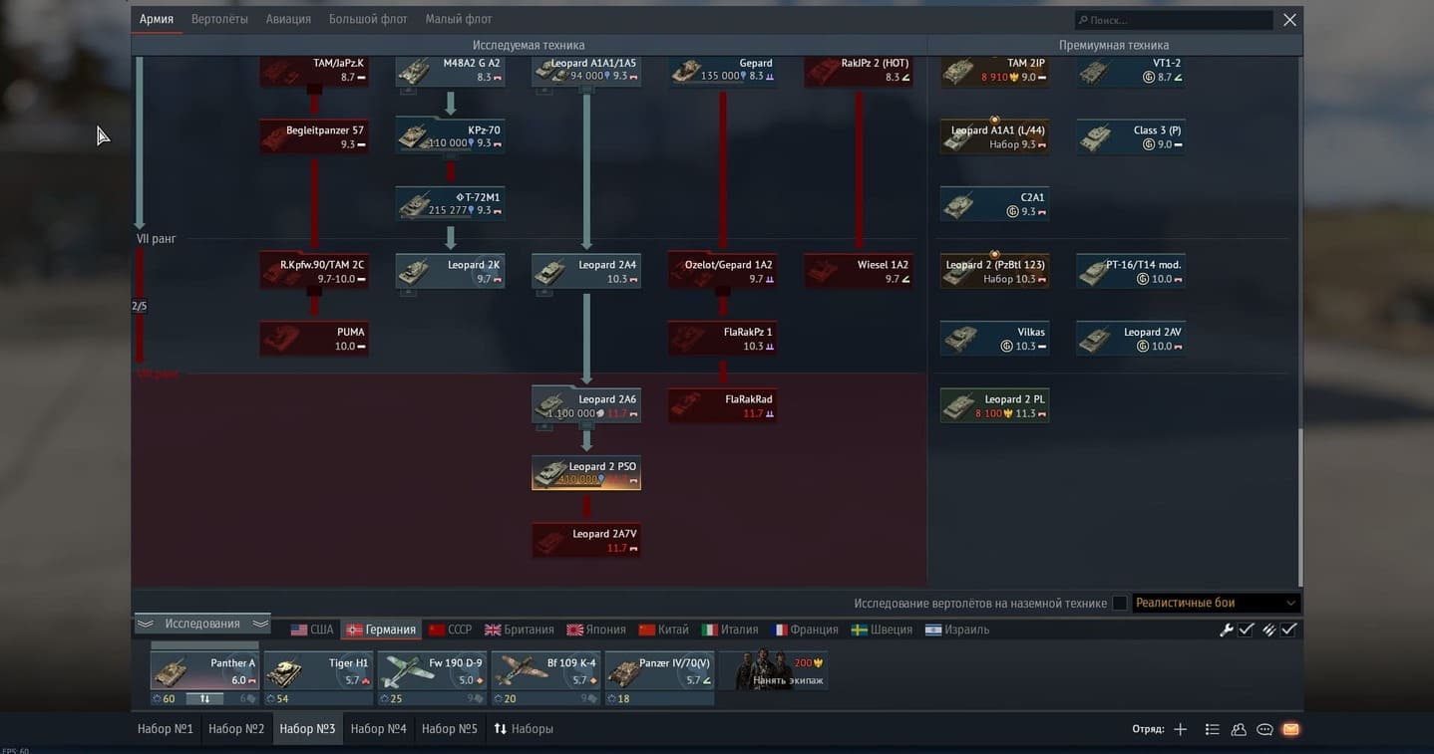Switch nation to Япония
Image resolution: width=1434 pixels, height=754 pixels.
pyautogui.click(x=596, y=629)
